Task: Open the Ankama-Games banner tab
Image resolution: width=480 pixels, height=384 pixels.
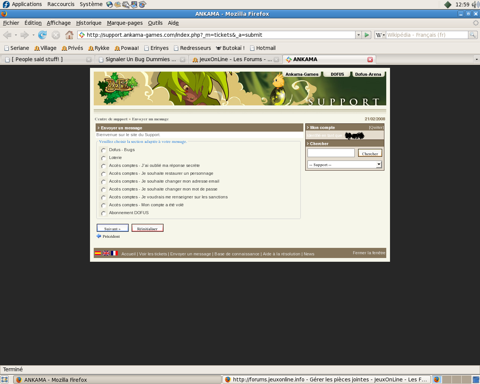Action: (x=302, y=74)
